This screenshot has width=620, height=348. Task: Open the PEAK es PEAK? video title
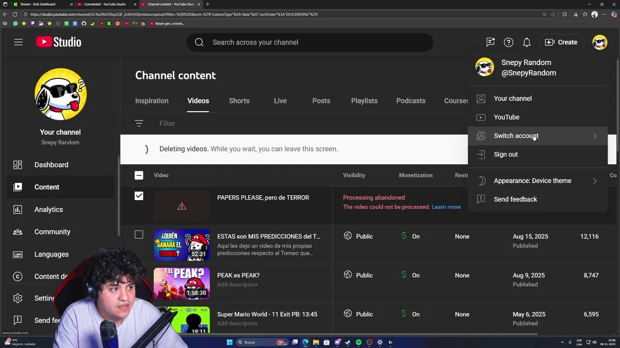pyautogui.click(x=238, y=275)
